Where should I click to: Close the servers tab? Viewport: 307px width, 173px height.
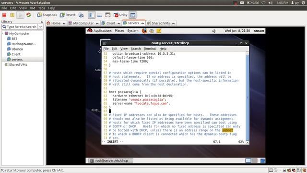143,24
